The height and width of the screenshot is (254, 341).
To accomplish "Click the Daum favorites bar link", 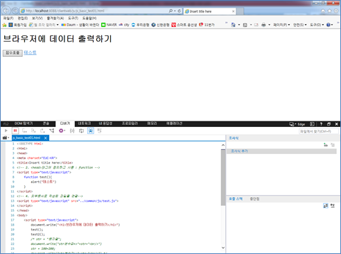I will (x=80, y=25).
